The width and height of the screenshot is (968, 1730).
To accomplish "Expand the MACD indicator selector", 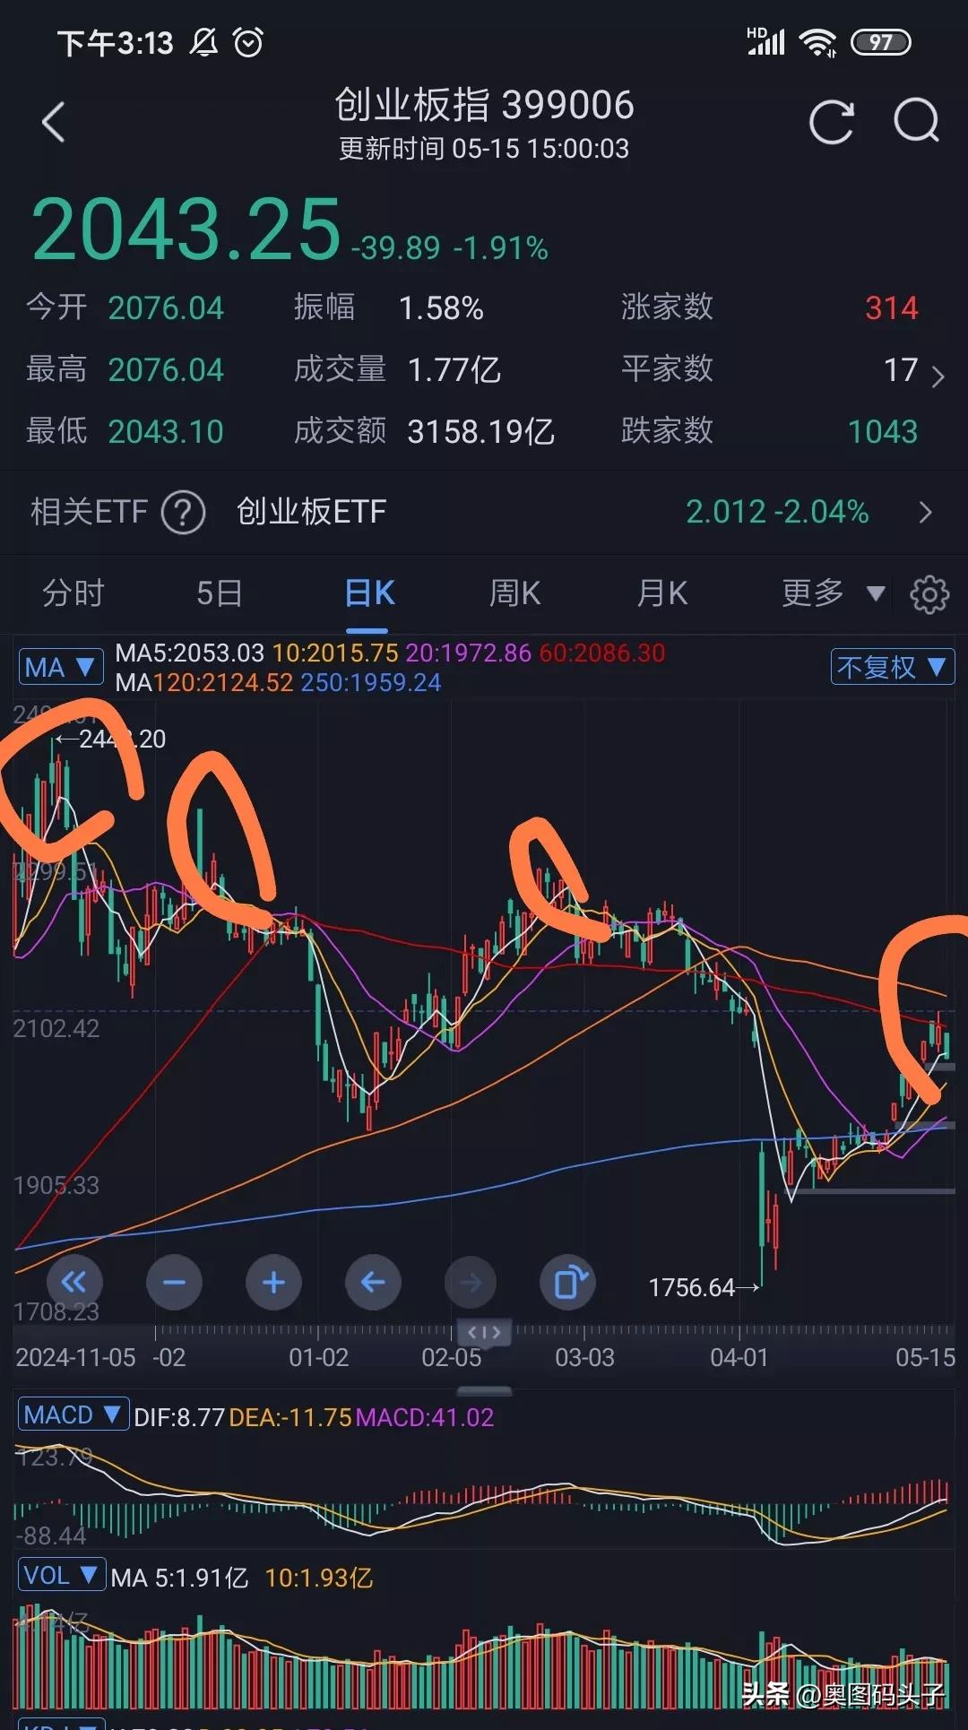I will (73, 1415).
